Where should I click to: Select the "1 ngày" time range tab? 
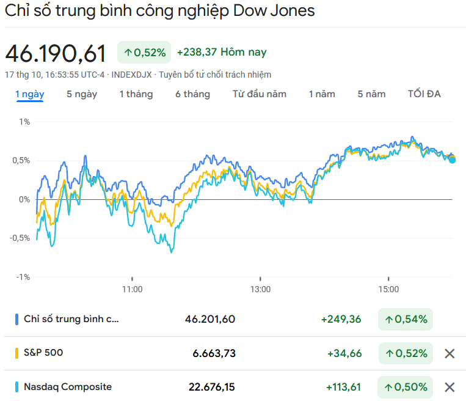coord(30,94)
